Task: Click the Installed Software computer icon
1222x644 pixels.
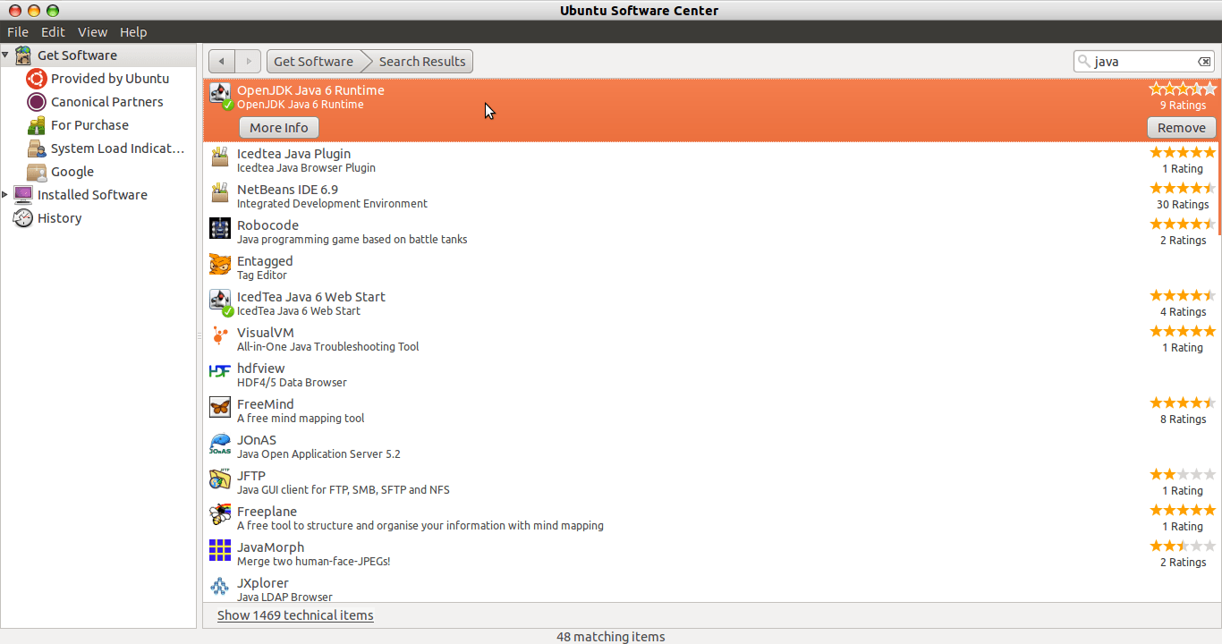Action: 23,195
